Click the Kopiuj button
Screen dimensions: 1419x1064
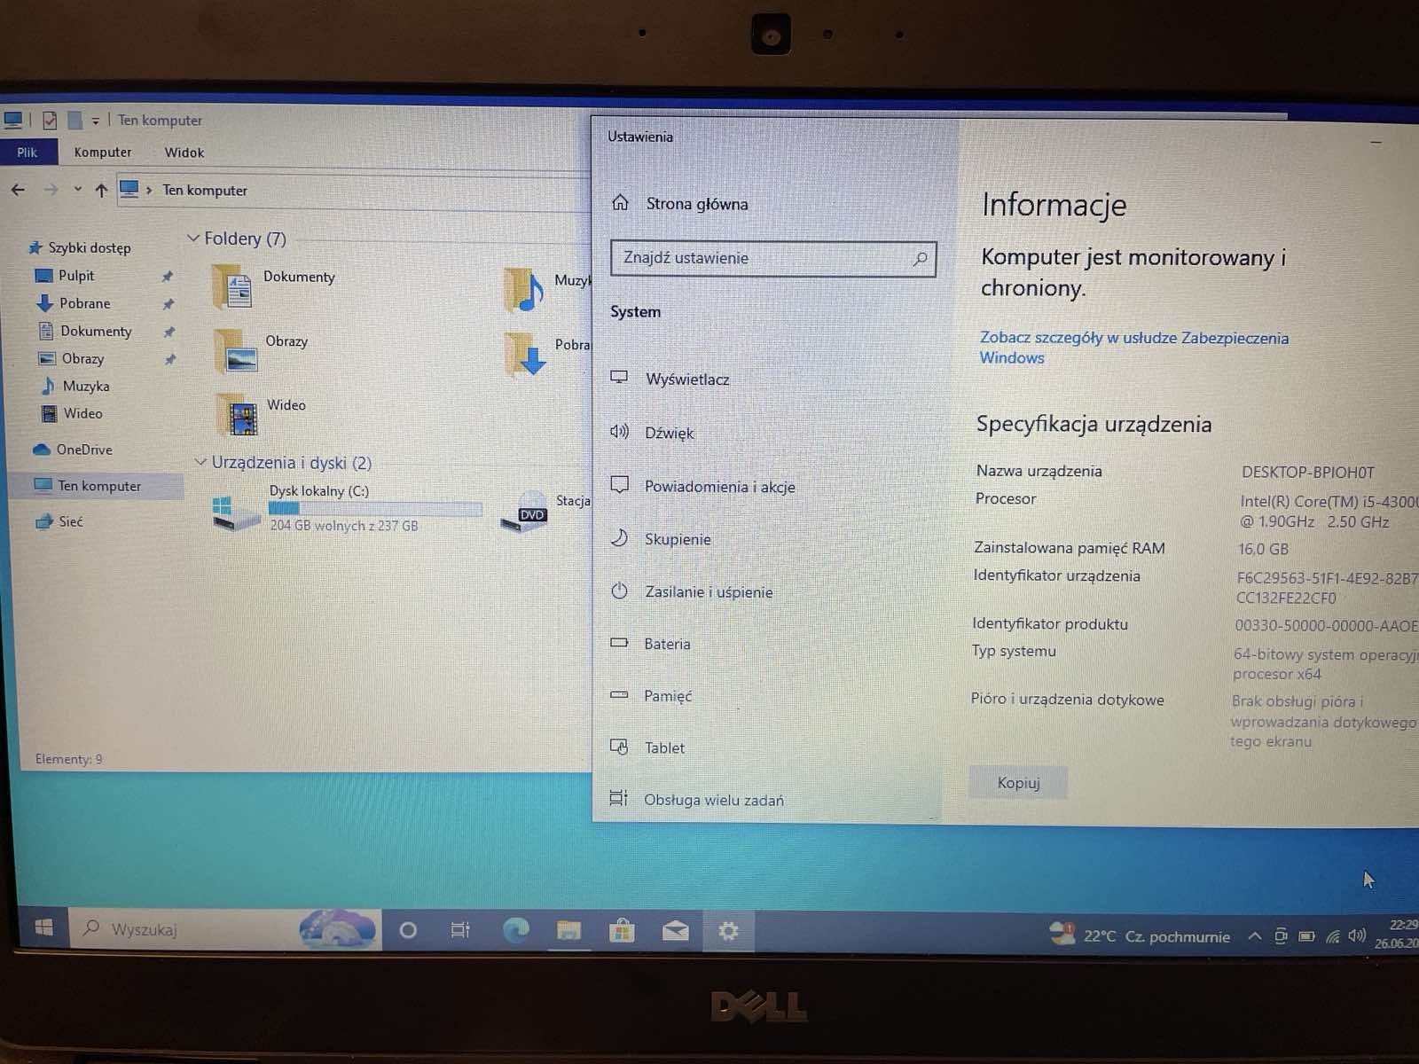(x=1018, y=782)
